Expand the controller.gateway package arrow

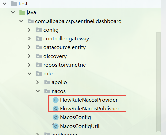tap(29, 39)
